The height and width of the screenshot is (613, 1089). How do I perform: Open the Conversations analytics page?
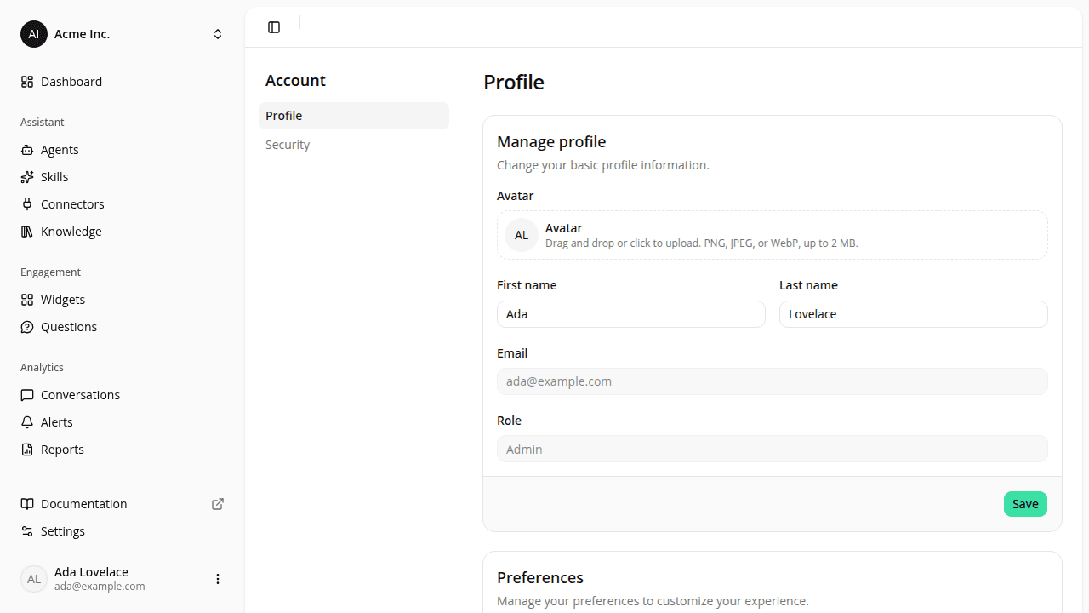(123, 395)
